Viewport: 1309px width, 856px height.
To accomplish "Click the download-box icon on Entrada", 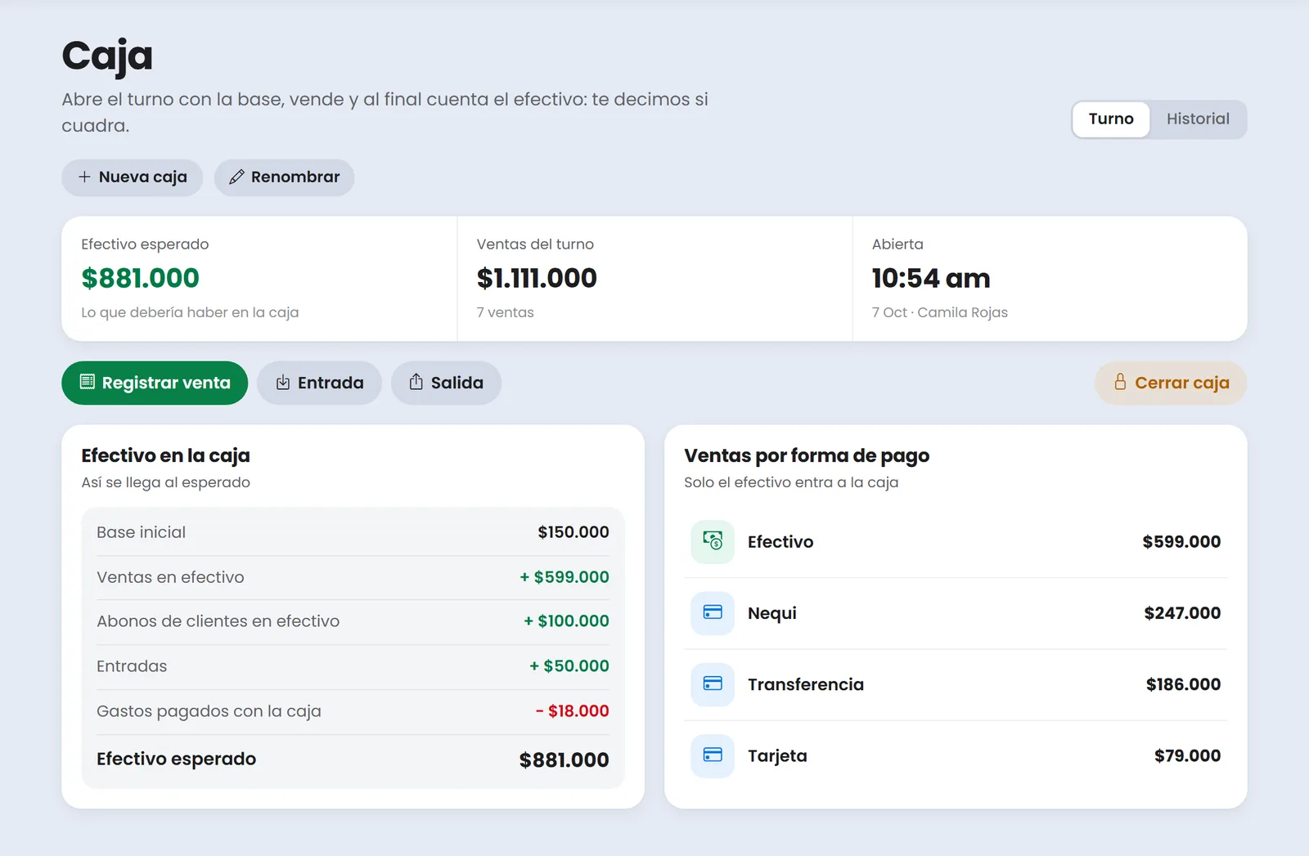I will tap(283, 383).
